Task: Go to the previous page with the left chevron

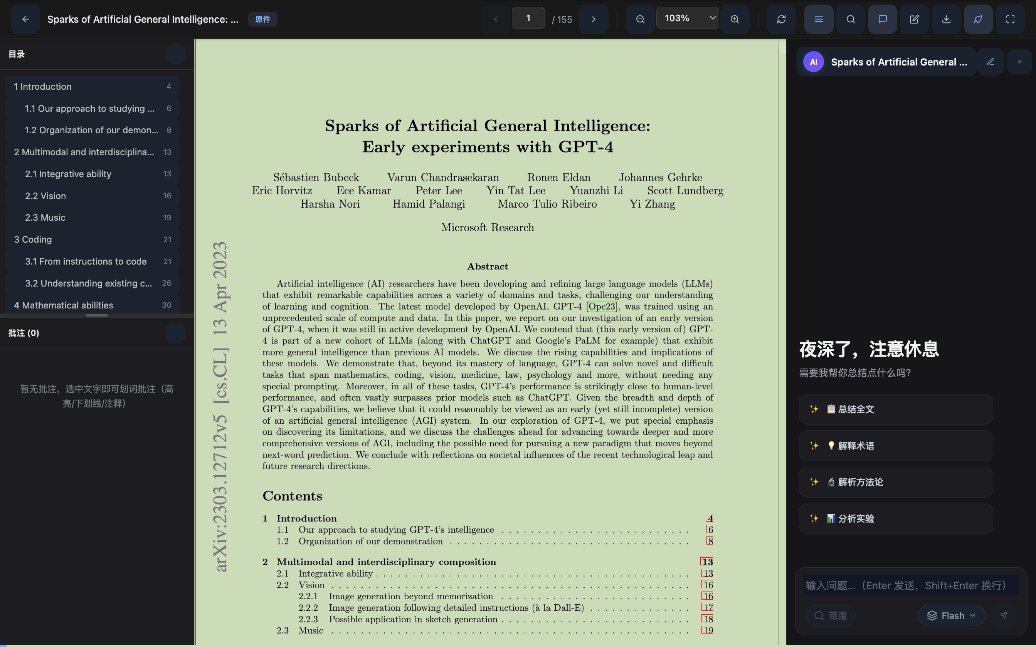Action: [x=496, y=19]
